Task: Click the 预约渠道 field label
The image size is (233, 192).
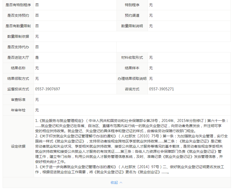Action: pyautogui.click(x=132, y=15)
